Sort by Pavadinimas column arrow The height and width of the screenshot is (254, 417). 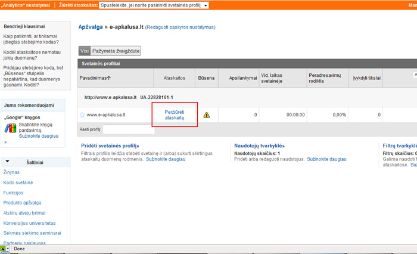[x=109, y=78]
